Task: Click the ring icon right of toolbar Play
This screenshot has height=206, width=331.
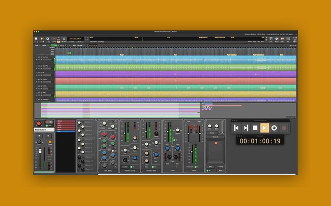Action: 48,39
